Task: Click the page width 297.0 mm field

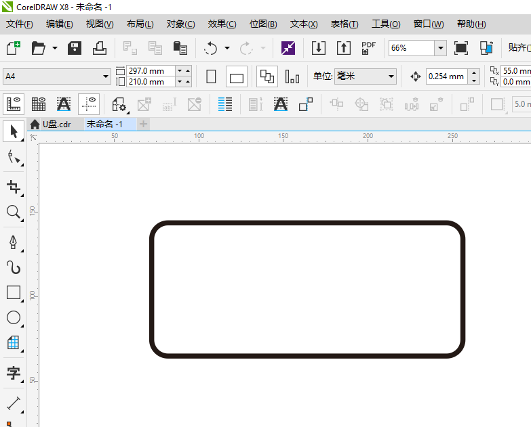Action: (x=150, y=71)
